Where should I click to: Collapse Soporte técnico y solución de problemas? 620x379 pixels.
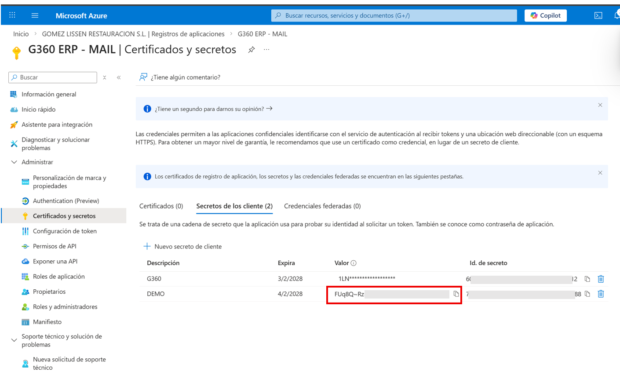(14, 340)
